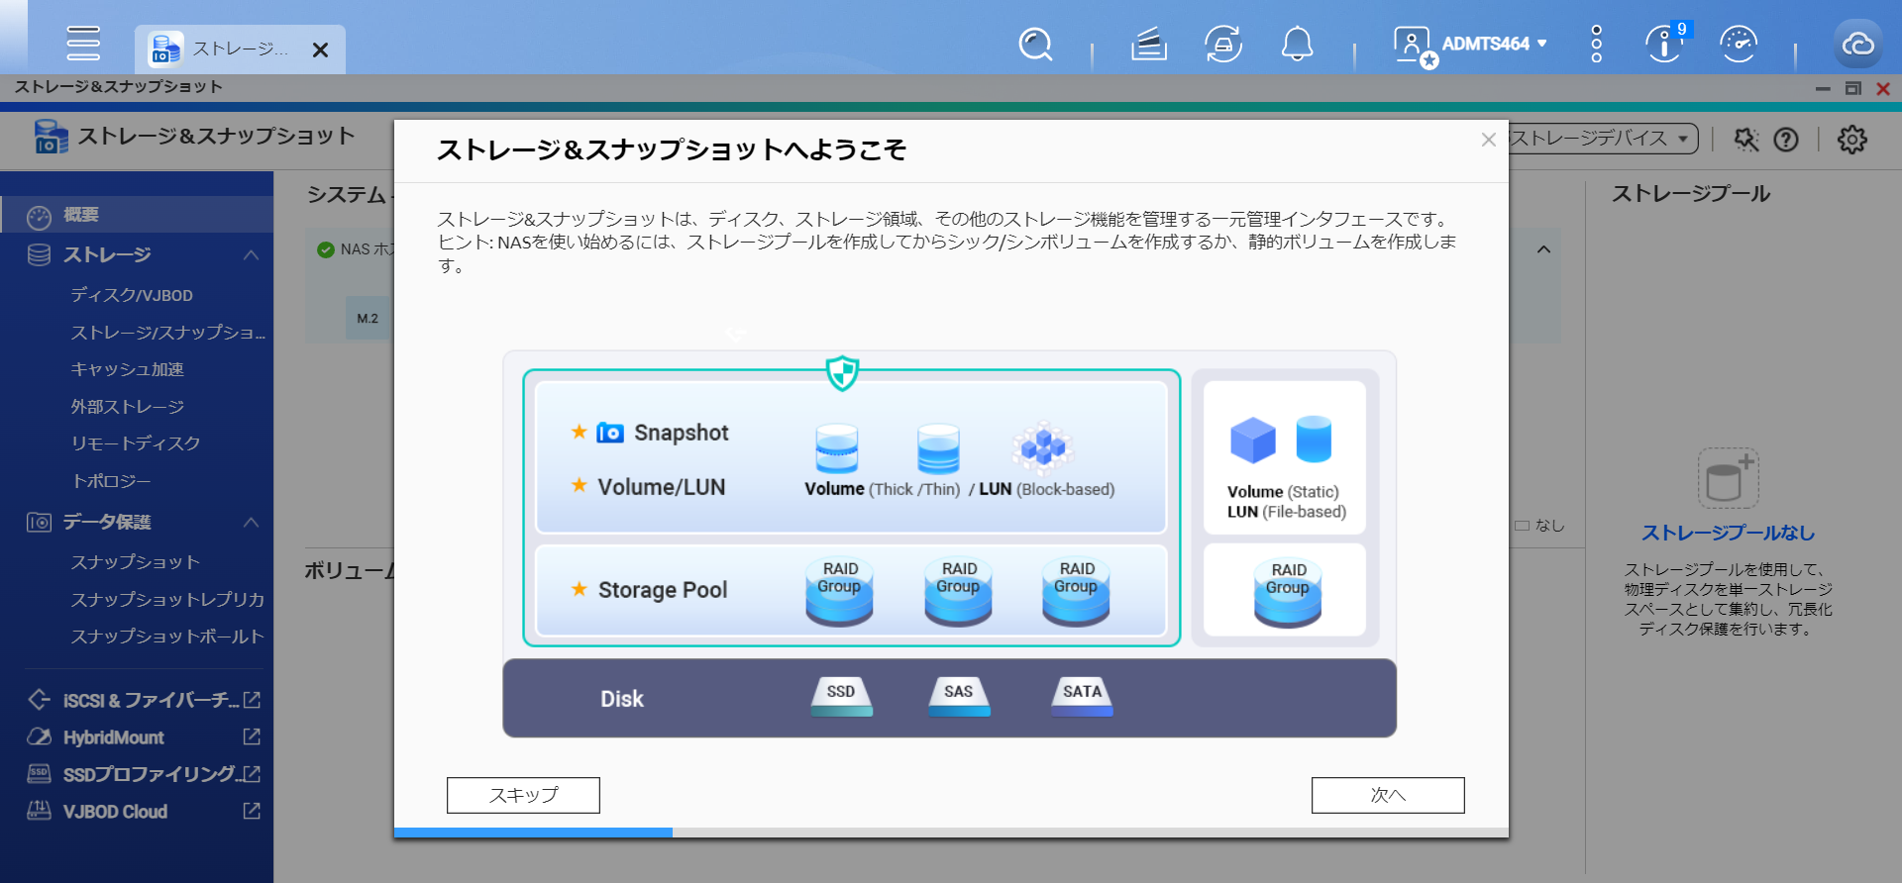This screenshot has height=883, width=1902.
Task: Open the notifications bell icon
Action: 1298,45
